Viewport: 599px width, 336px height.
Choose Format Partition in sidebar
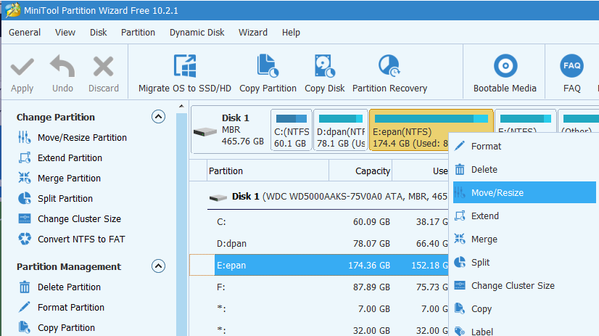click(x=62, y=307)
